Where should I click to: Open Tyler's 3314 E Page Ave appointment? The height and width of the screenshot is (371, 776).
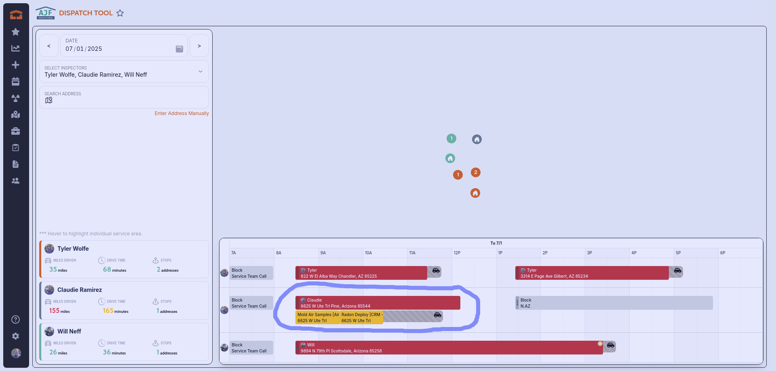click(x=592, y=273)
